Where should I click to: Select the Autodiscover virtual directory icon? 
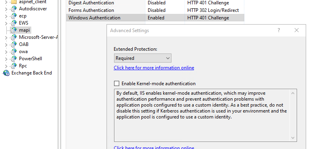(x=14, y=9)
